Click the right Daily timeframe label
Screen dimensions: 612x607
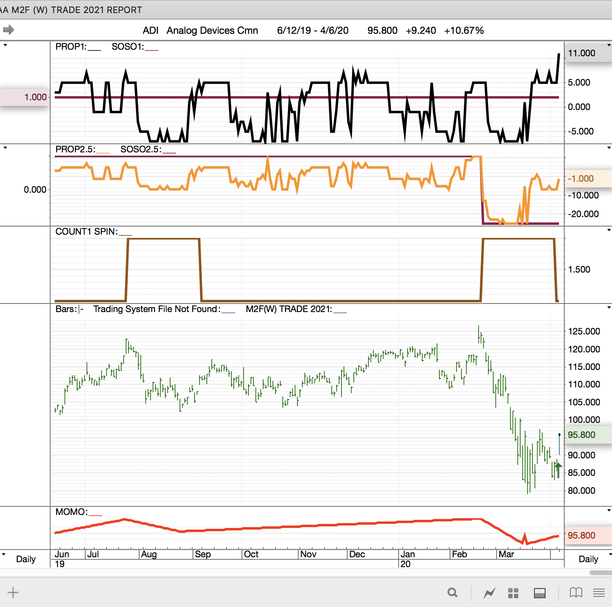[x=588, y=559]
